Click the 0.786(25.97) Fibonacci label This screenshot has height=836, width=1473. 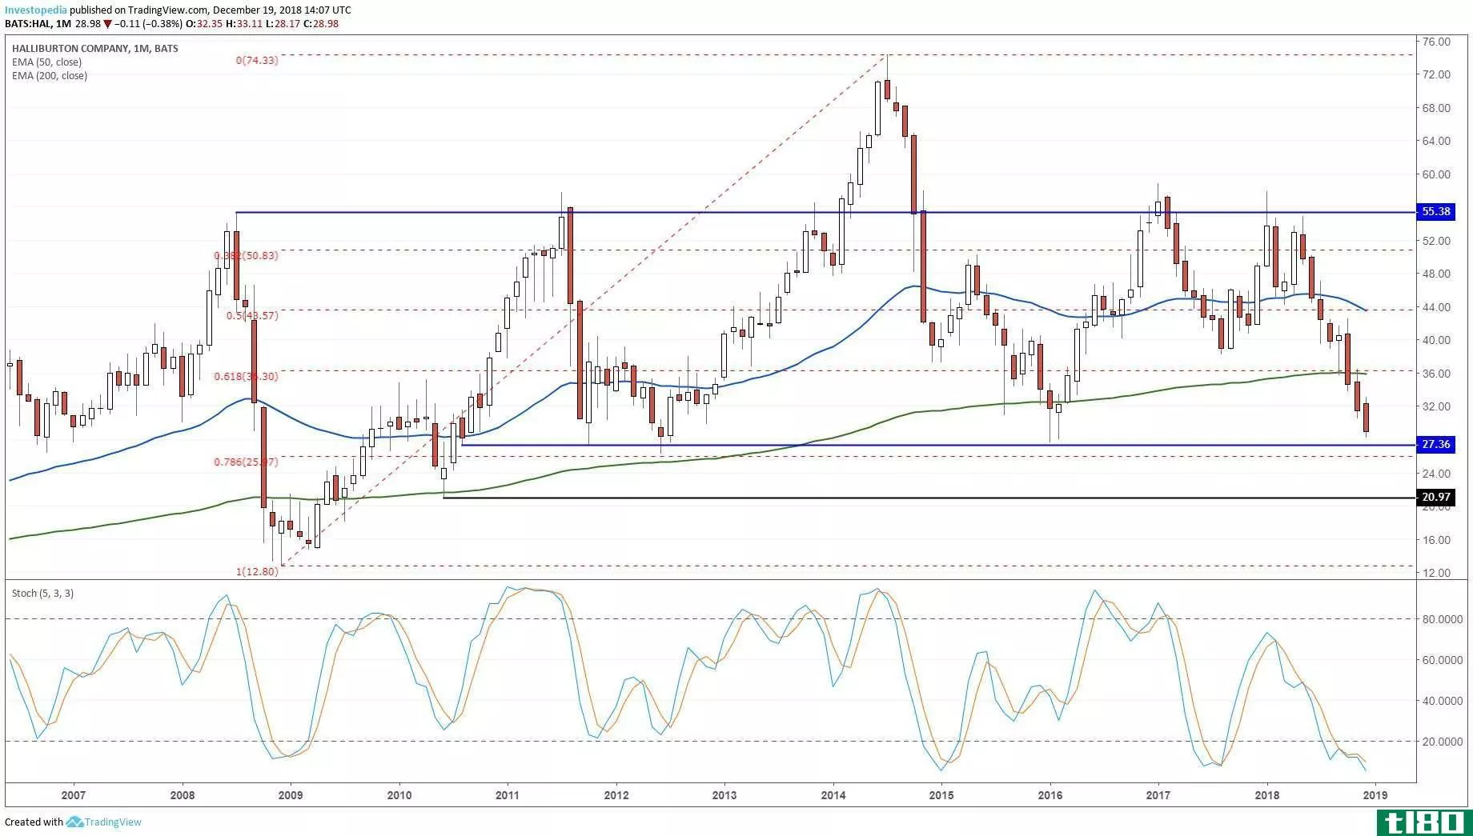coord(246,462)
